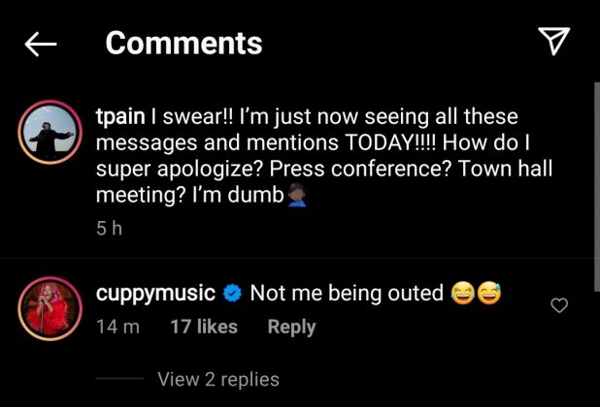
Task: Go back using the left arrow
Action: [41, 43]
